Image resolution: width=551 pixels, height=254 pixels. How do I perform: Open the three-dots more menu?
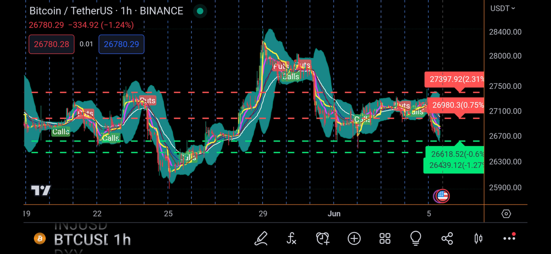(x=509, y=238)
